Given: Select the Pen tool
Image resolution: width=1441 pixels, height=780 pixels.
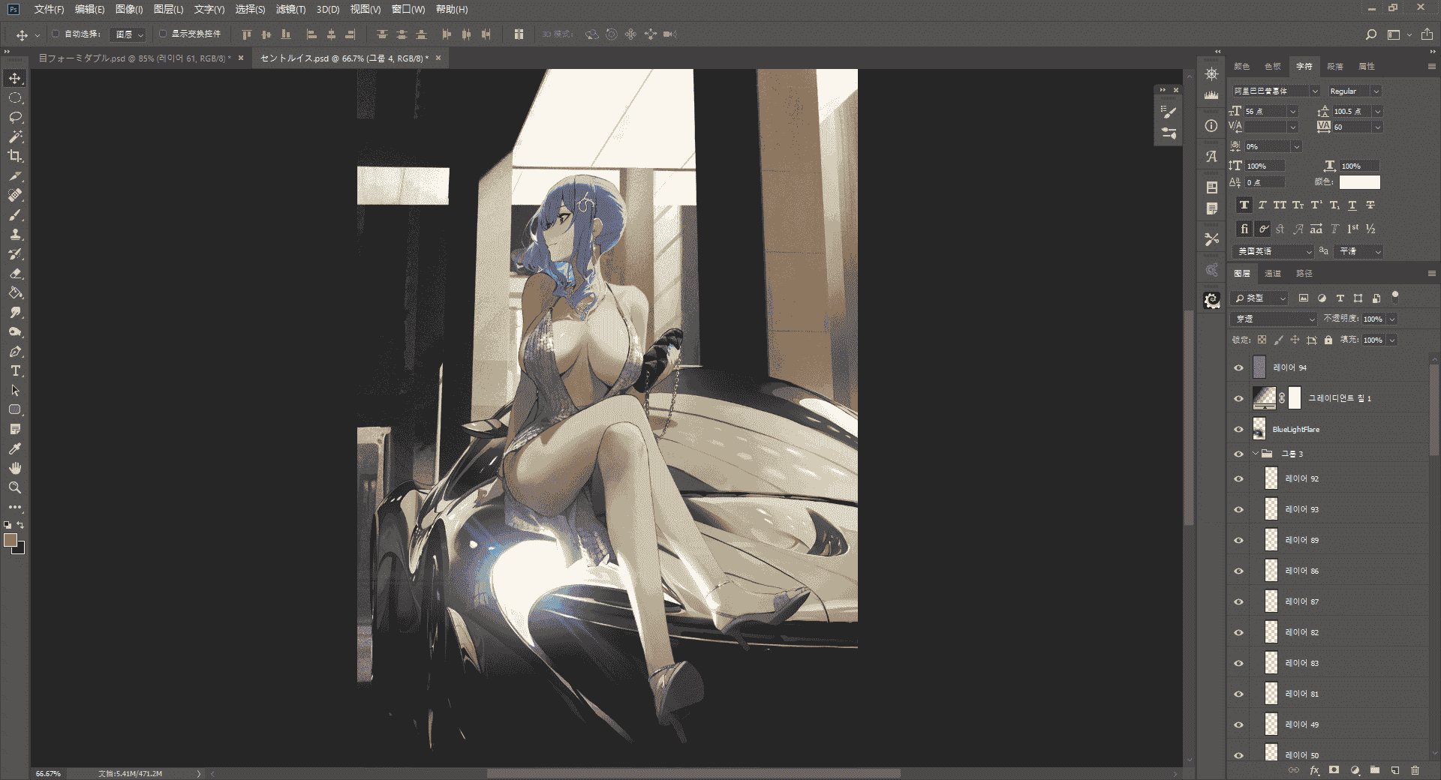Looking at the screenshot, I should tap(15, 351).
